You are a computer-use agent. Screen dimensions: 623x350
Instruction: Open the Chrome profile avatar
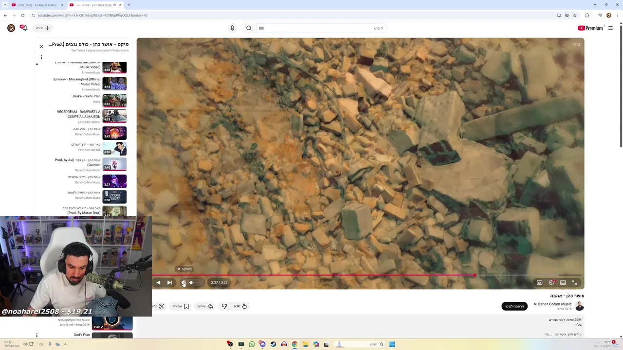(608, 15)
